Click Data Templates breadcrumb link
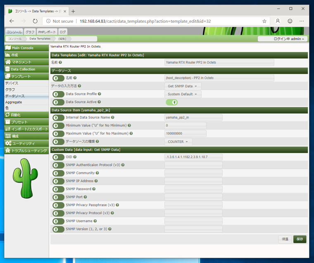The width and height of the screenshot is (314, 263). [x=40, y=39]
